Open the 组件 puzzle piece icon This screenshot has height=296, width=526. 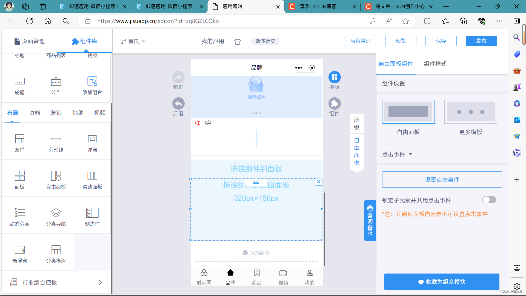coord(334,104)
